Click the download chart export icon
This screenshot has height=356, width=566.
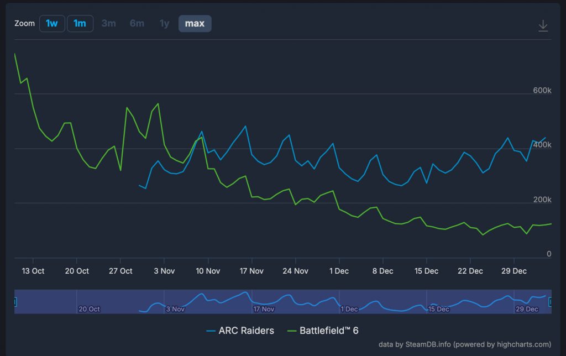tap(543, 26)
